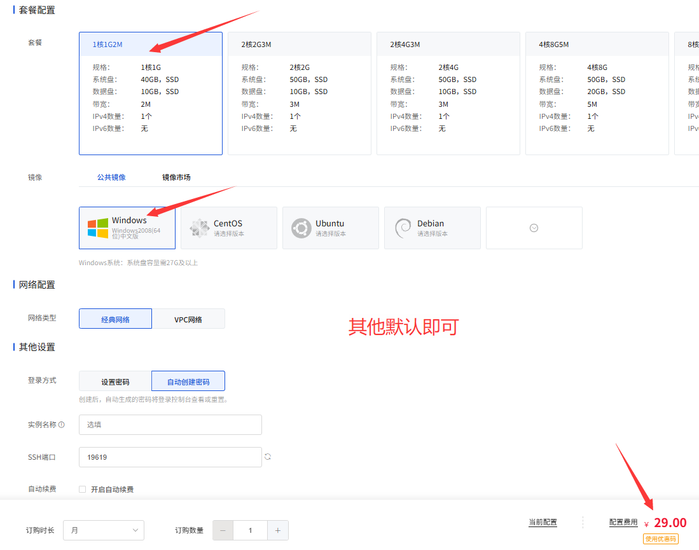Switch to the 镜像市场 tab

tap(176, 177)
